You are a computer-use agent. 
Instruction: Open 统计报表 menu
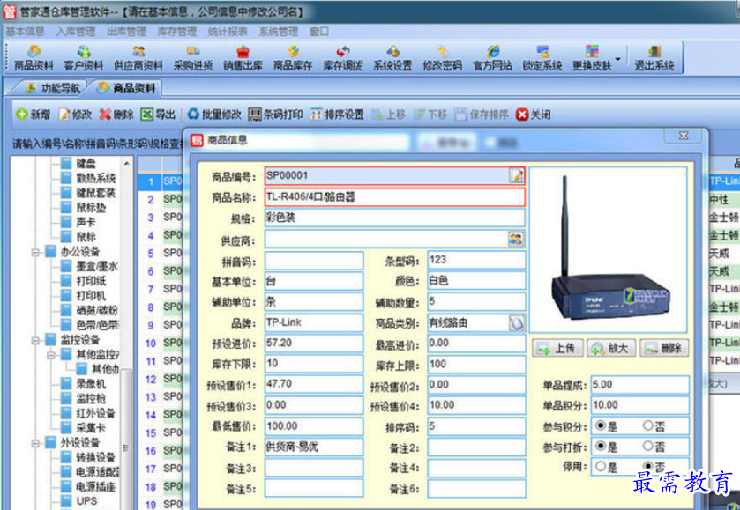click(228, 32)
